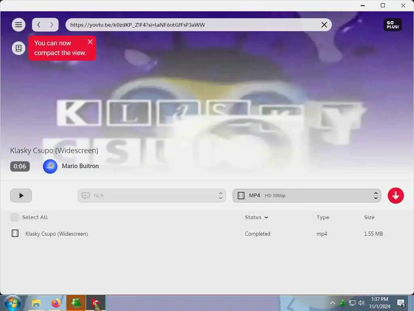414x311 pixels.
Task: Click the Completed status cell
Action: pos(258,234)
